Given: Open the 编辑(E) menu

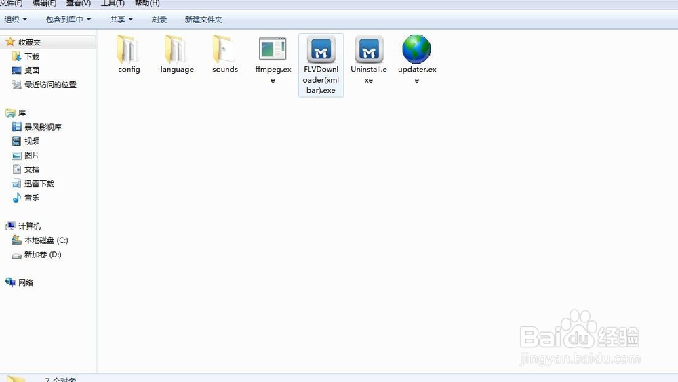Looking at the screenshot, I should click(x=45, y=3).
